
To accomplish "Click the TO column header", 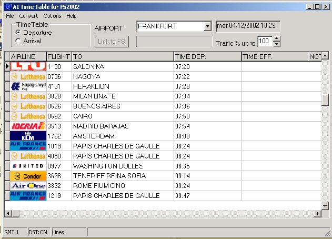I will 123,56.
